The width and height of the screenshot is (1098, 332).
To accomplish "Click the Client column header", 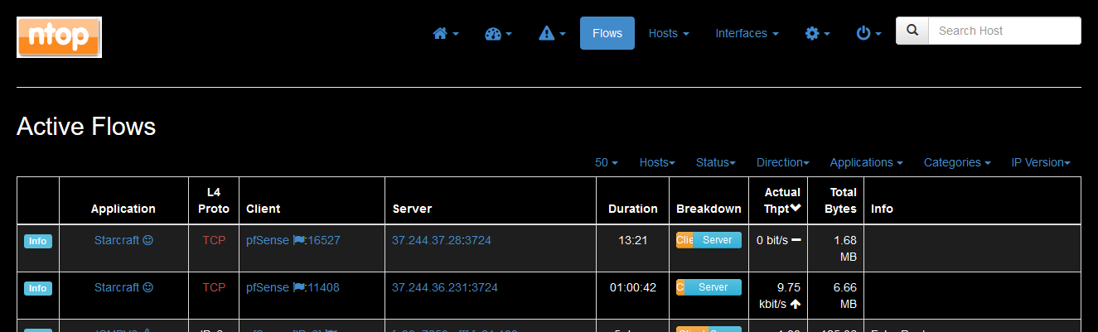I will pyautogui.click(x=264, y=209).
